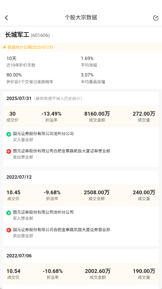Tap the -13.49% discount rate value
Viewport: 162px width, 289px height.
coord(51,114)
